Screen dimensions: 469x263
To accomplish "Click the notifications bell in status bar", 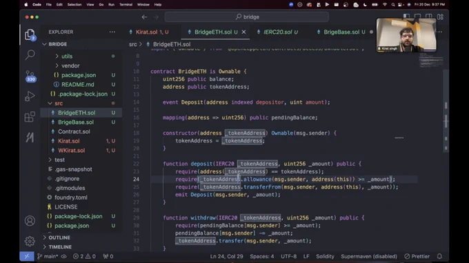I will 439,256.
